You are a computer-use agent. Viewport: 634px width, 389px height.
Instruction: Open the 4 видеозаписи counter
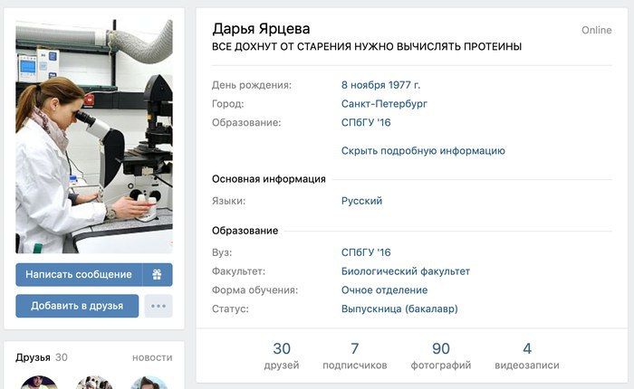(x=527, y=356)
